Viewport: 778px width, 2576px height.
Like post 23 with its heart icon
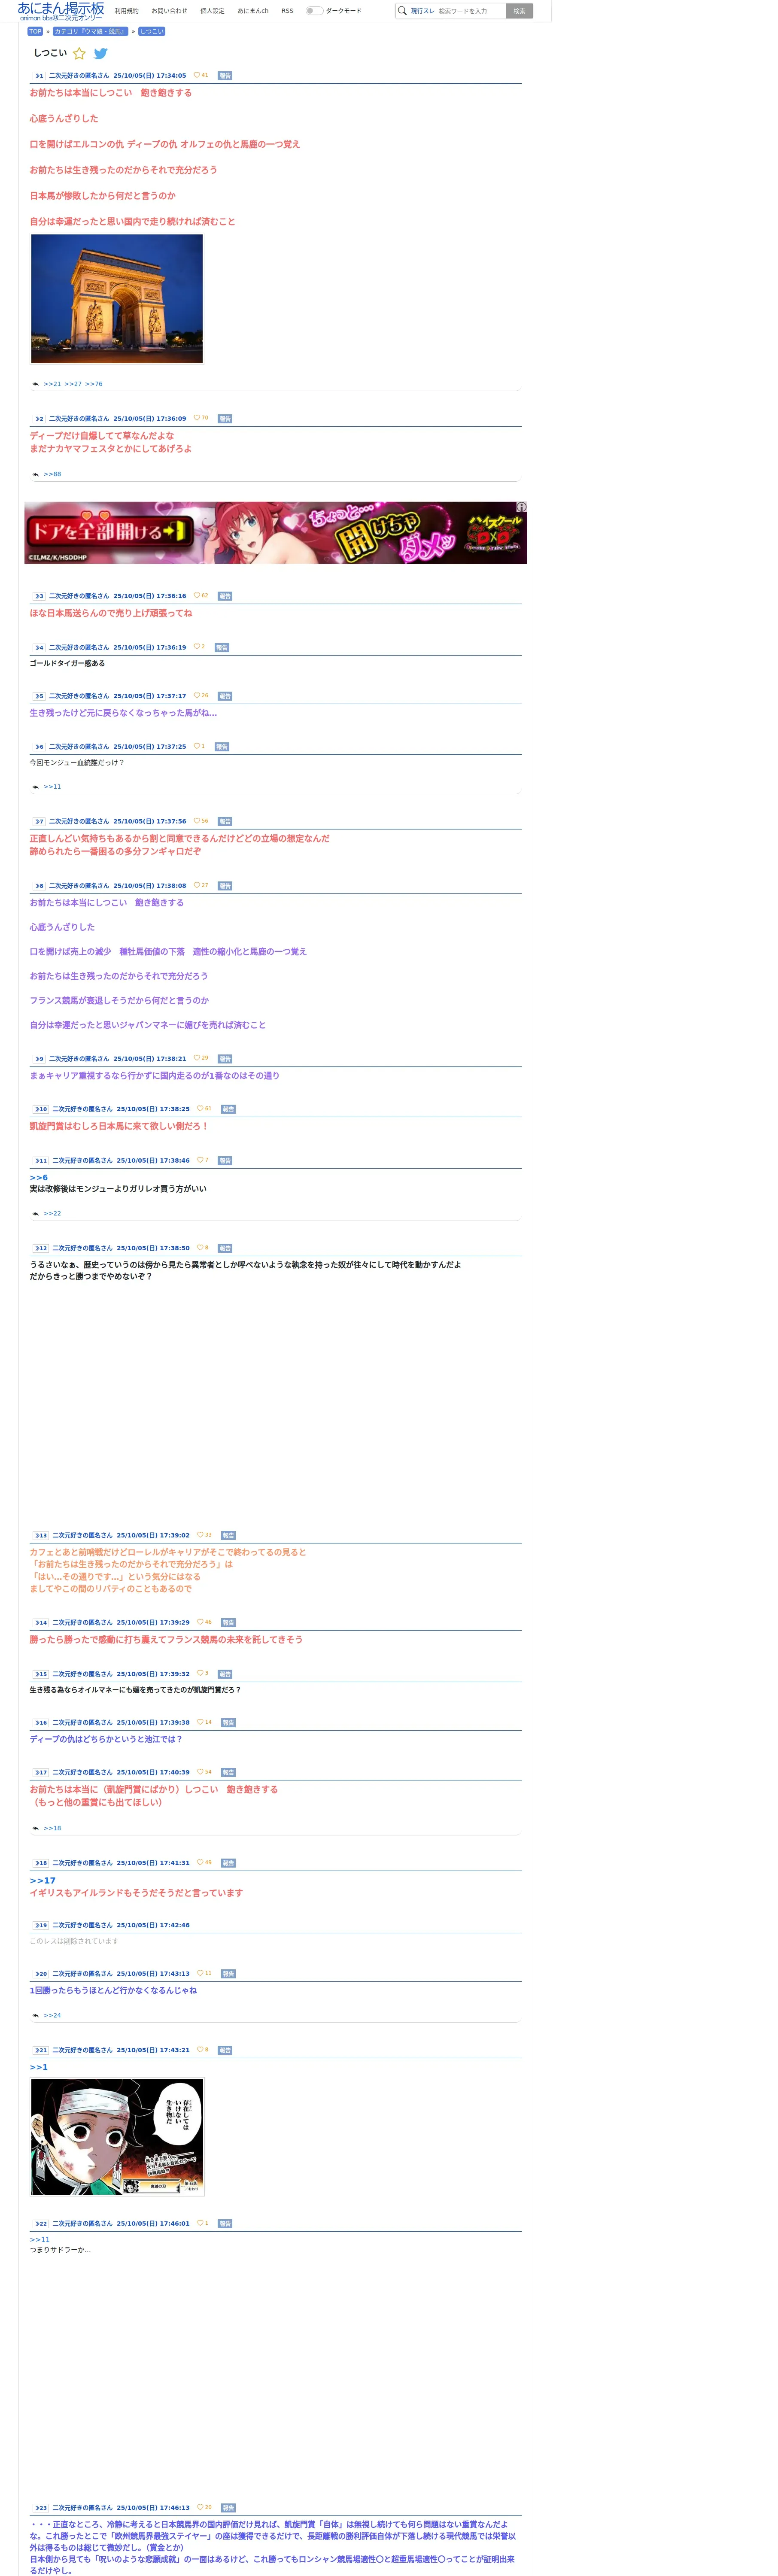pyautogui.click(x=200, y=2507)
